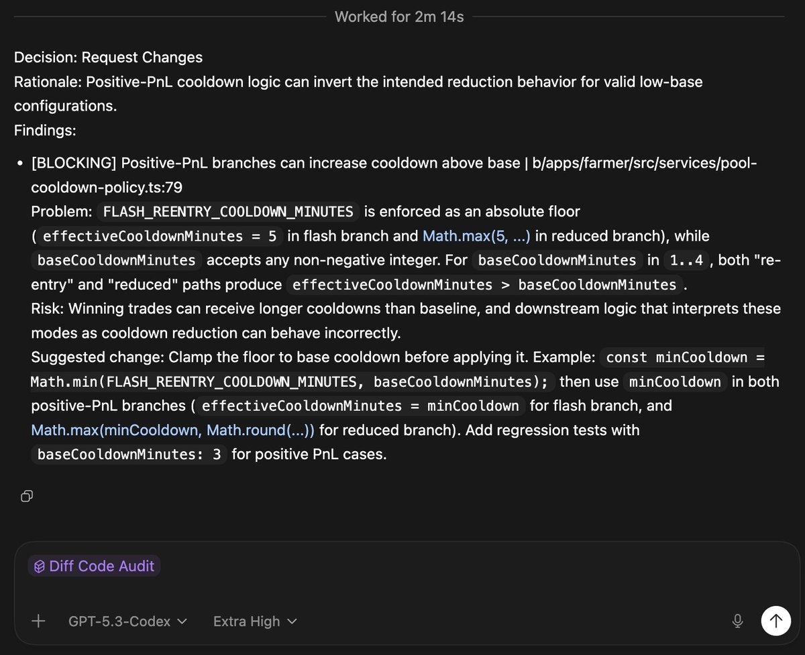
Task: Open the Math.max(minCooldown, Math.round(...)) link
Action: [173, 430]
